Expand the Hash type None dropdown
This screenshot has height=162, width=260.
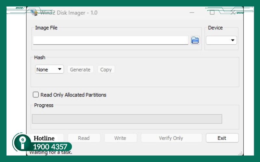[49, 69]
